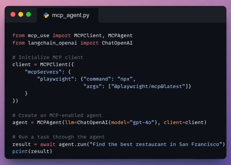
Task: Click the "npx" command value
Action: click(125, 79)
